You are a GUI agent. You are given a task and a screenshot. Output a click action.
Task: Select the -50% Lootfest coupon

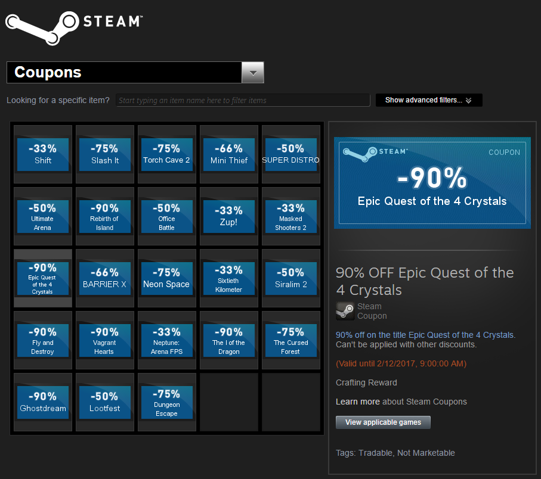click(x=105, y=402)
